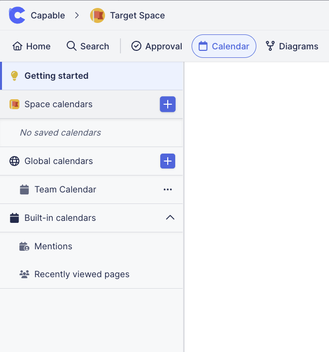329x352 pixels.
Task: Switch to the Approval tab
Action: pyautogui.click(x=157, y=46)
